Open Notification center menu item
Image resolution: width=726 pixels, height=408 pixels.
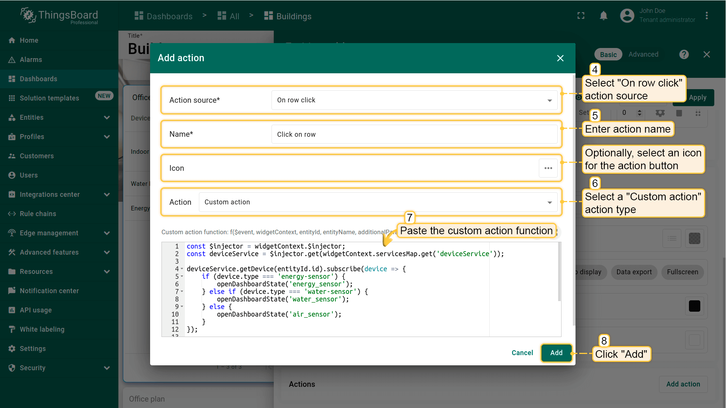tap(49, 291)
